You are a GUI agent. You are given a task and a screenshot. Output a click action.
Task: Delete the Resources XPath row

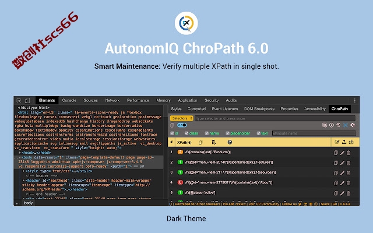349,173
